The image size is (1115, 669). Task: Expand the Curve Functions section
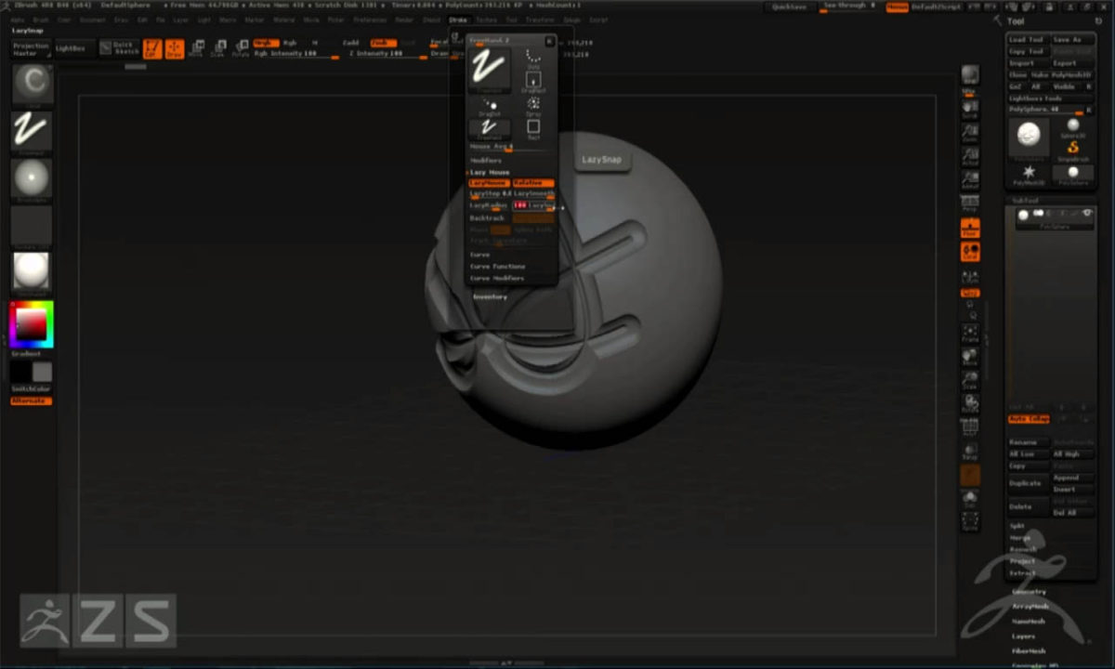[496, 267]
